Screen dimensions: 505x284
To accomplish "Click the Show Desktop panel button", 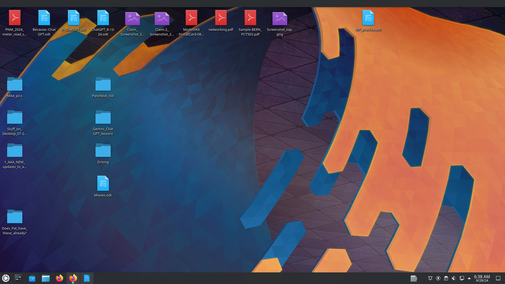I will click(x=498, y=278).
